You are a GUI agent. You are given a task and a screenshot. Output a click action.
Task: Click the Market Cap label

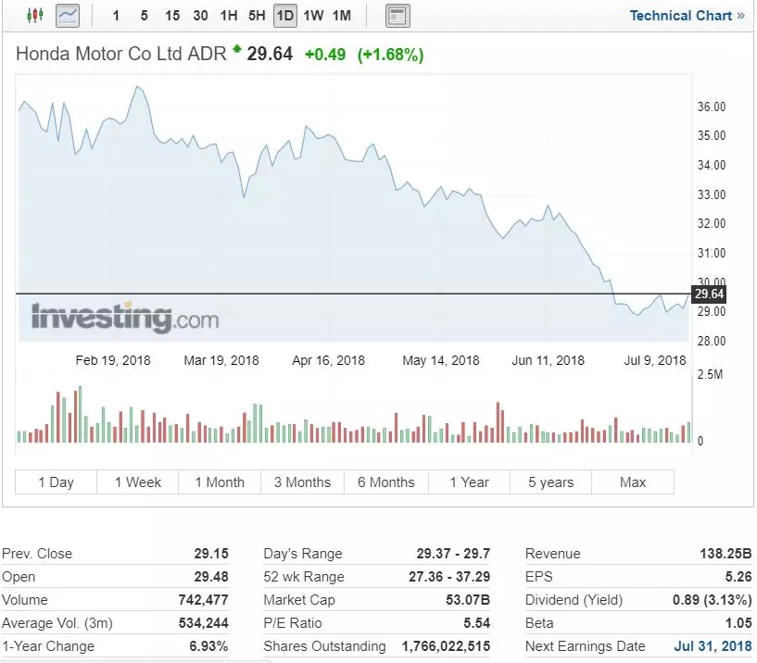point(299,600)
